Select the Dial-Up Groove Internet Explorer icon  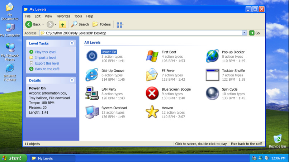(x=92, y=75)
